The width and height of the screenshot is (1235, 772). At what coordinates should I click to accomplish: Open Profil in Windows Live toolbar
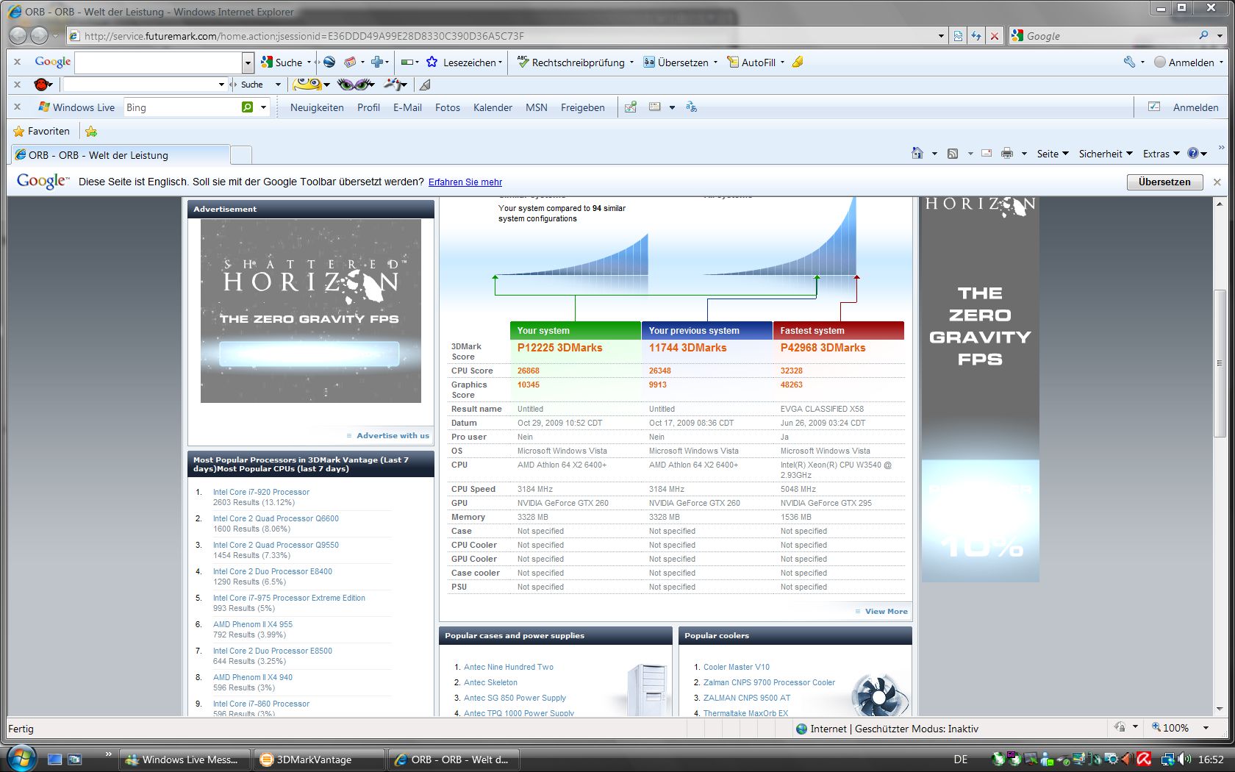pos(368,107)
